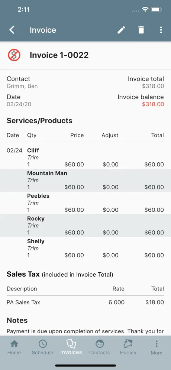Screen dimensions: 171x370
Task: Open the three-dot overflow menu in header
Action: (x=161, y=30)
